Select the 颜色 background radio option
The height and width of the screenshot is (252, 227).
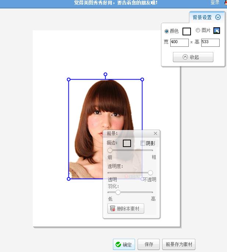(x=167, y=31)
